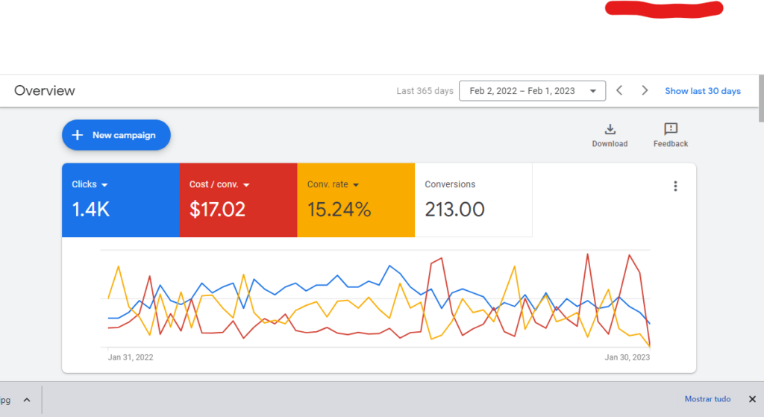Open the Feb 2, 2022 date range dropdown
The width and height of the screenshot is (764, 417).
click(x=532, y=91)
